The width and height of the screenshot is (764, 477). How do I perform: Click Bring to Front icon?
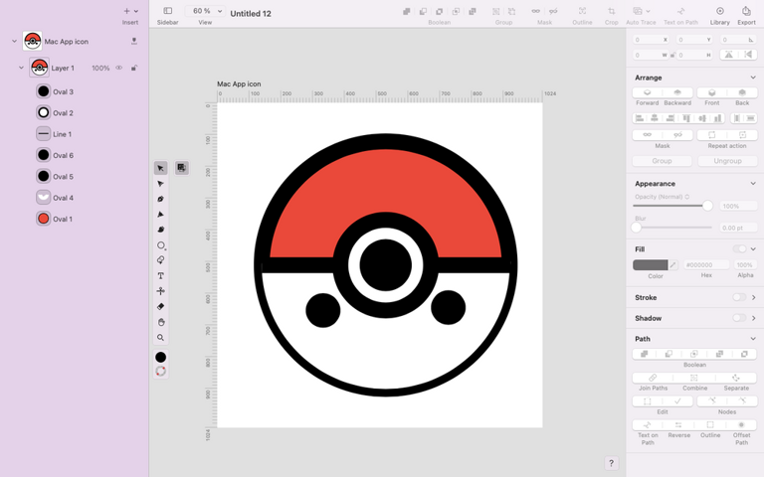pyautogui.click(x=712, y=92)
